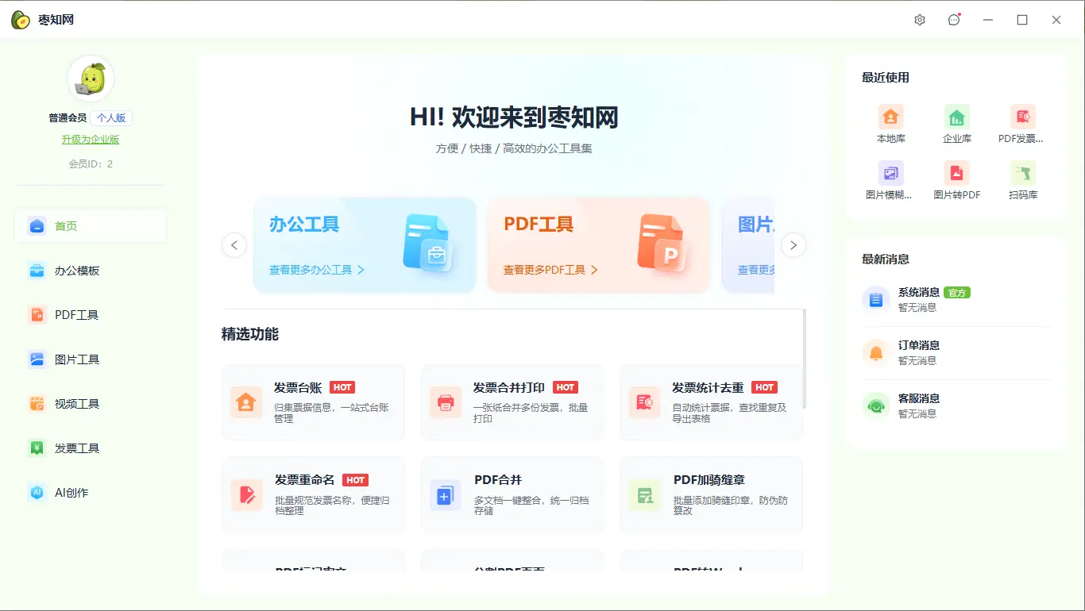Open settings gear in title bar

920,20
